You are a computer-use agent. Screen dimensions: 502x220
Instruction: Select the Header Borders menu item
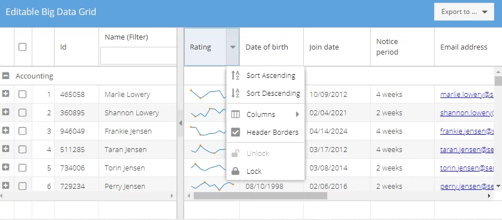click(265, 132)
